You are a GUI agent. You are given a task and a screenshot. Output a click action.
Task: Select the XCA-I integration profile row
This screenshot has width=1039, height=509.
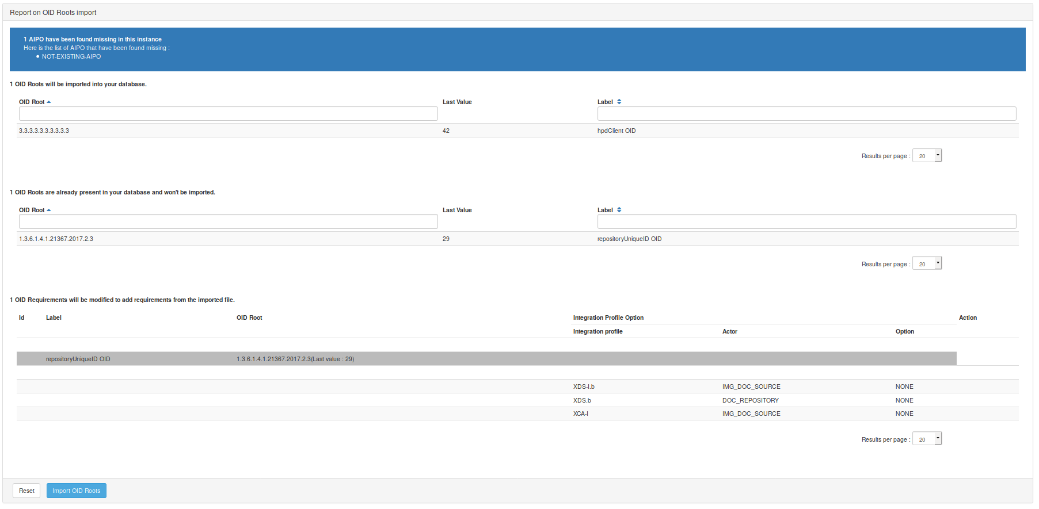click(x=580, y=414)
